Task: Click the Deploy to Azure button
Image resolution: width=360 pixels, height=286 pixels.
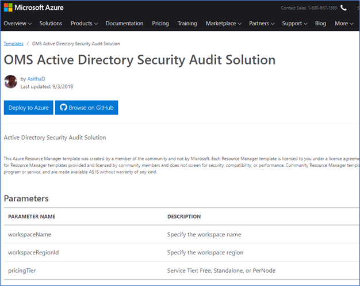Action: [x=29, y=108]
